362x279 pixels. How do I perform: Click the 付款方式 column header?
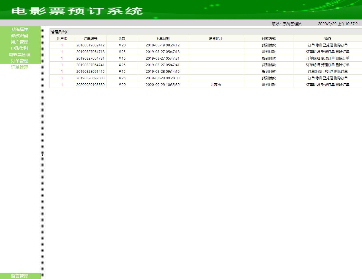(x=269, y=39)
